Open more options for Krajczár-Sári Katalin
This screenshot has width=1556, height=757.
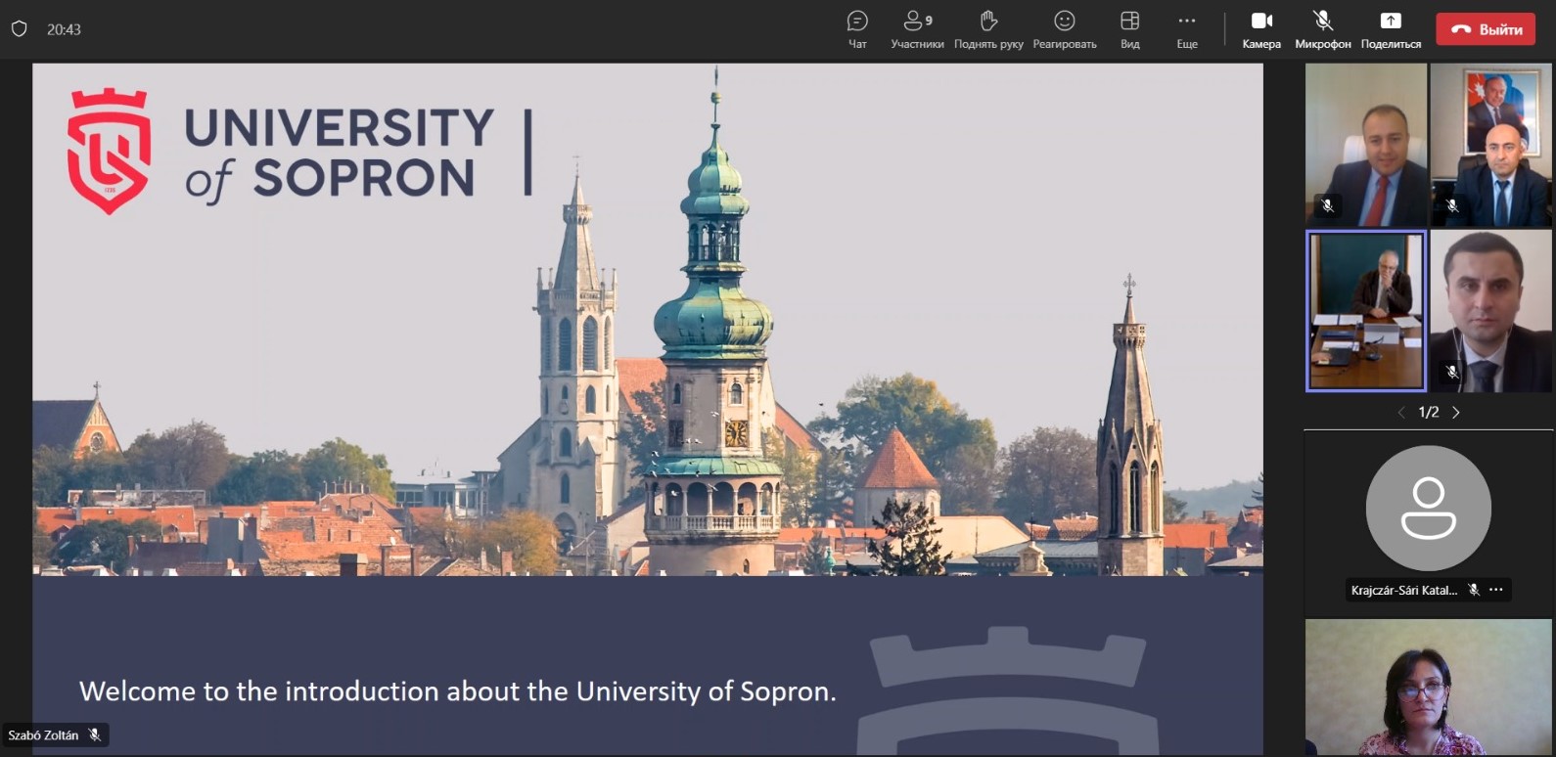pyautogui.click(x=1496, y=590)
